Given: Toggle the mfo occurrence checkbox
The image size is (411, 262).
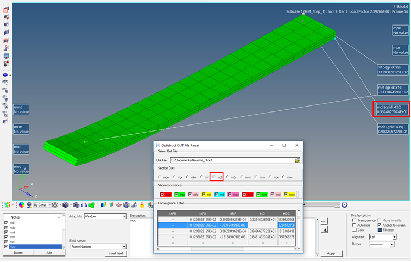Looking at the screenshot, I should pyautogui.click(x=191, y=194).
